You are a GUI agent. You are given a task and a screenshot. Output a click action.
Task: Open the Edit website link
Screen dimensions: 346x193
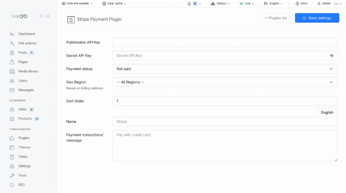[x=27, y=43]
